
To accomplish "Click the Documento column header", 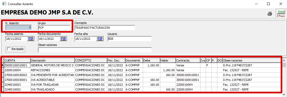I will pos(134,60).
